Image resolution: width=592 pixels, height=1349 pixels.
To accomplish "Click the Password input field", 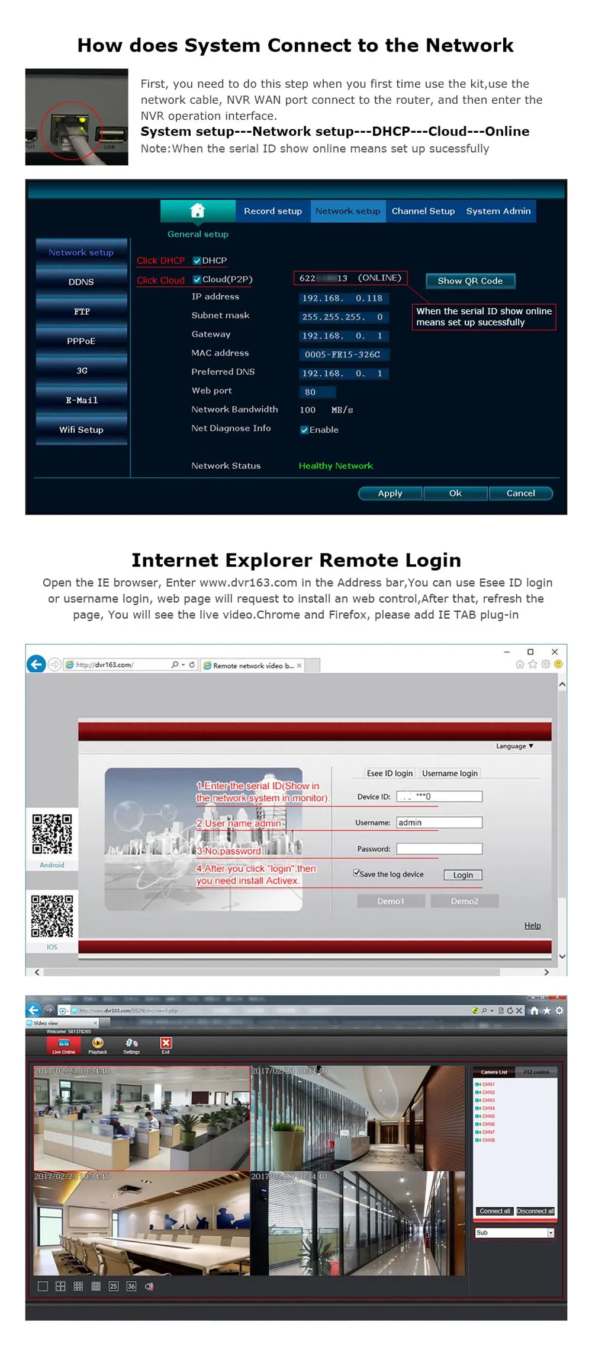I will click(439, 849).
